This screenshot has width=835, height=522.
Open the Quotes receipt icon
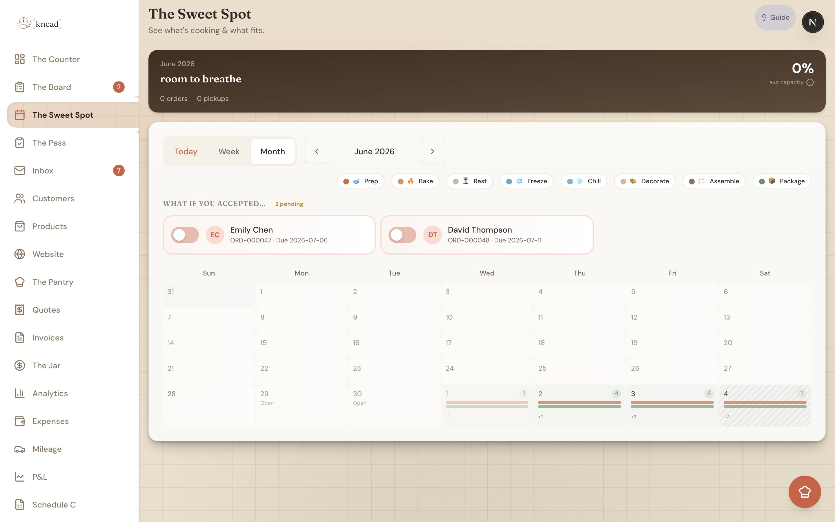[20, 310]
